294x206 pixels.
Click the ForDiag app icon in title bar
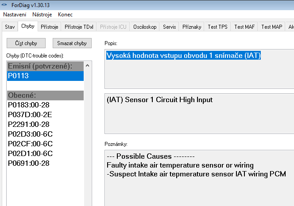tap(5, 5)
